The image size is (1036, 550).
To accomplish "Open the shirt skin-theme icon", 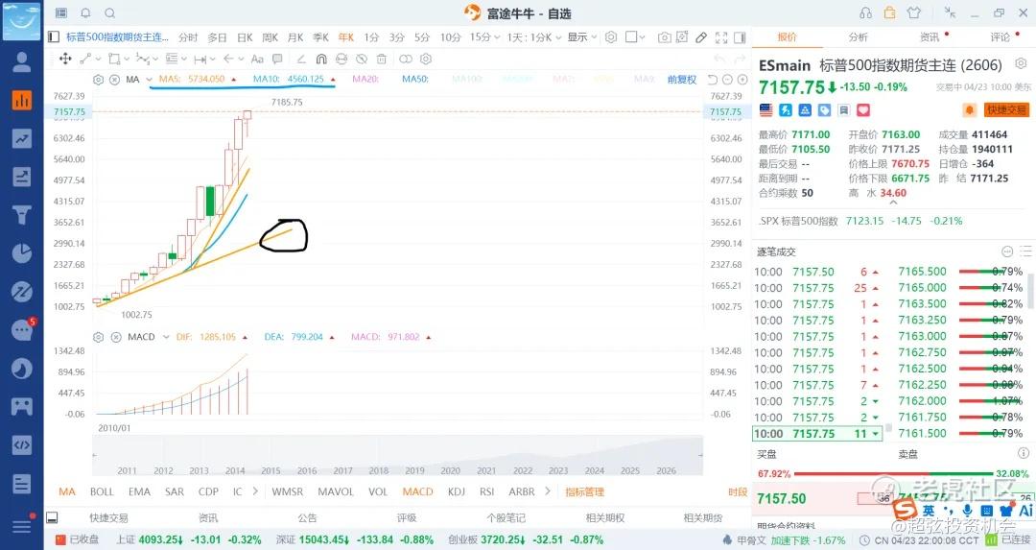I will 914,13.
